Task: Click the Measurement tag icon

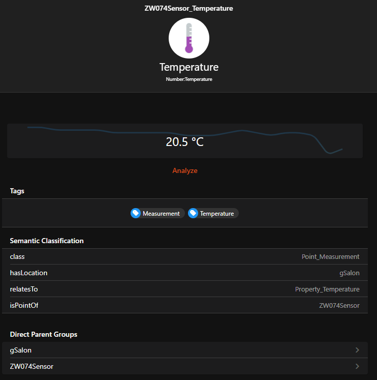Action: point(136,213)
